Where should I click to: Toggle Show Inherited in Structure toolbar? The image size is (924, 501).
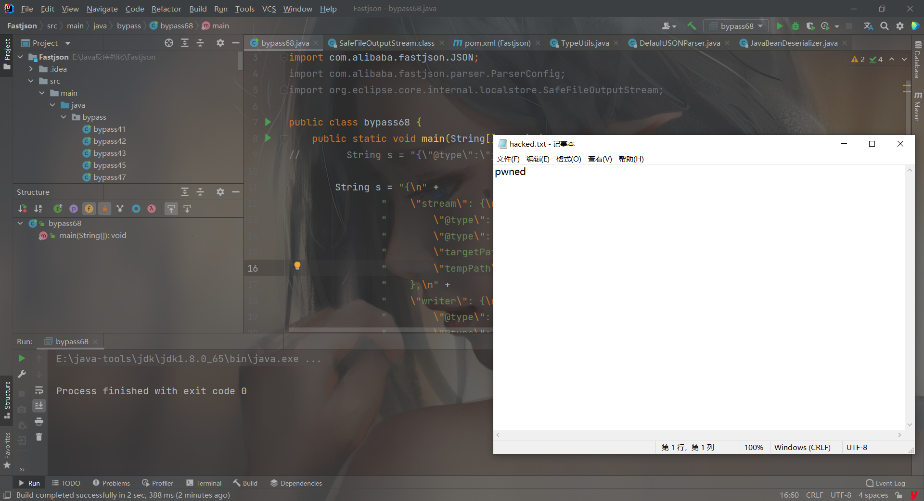coord(58,209)
